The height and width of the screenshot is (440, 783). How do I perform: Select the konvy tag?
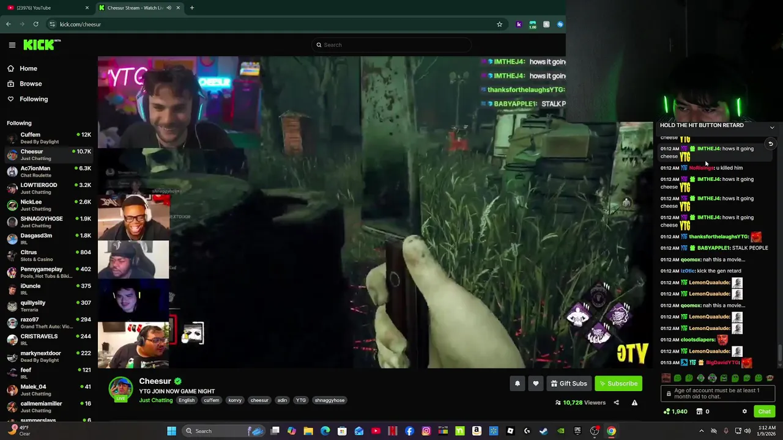[235, 400]
